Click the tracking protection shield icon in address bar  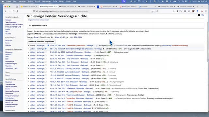34,11
